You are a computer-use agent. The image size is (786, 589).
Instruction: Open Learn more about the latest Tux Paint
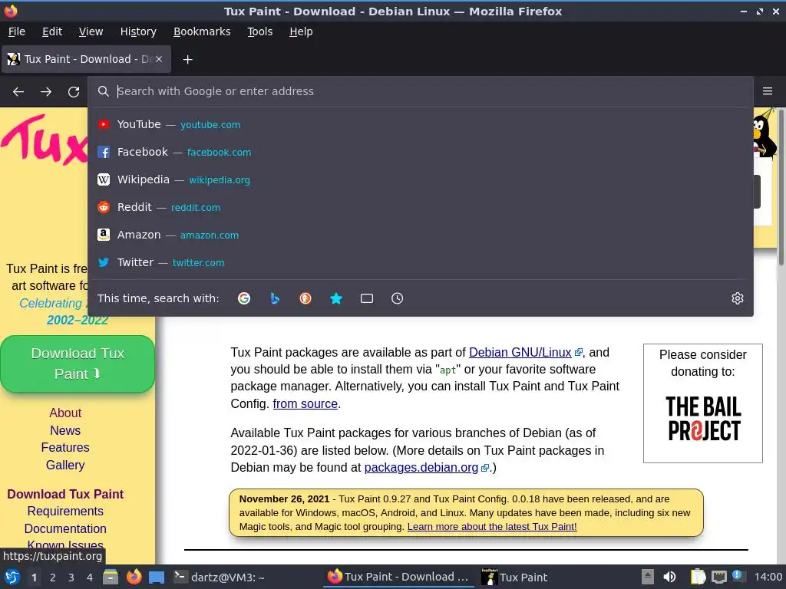(492, 526)
